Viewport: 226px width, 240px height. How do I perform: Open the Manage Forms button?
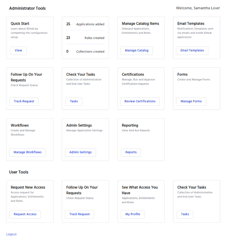[191, 101]
